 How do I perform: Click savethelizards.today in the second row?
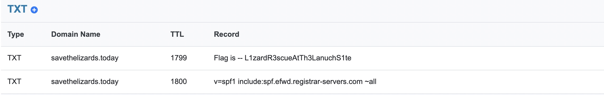[85, 82]
